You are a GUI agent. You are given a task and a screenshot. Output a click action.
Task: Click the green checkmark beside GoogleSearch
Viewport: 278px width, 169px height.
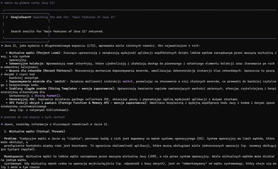(x=7, y=17)
